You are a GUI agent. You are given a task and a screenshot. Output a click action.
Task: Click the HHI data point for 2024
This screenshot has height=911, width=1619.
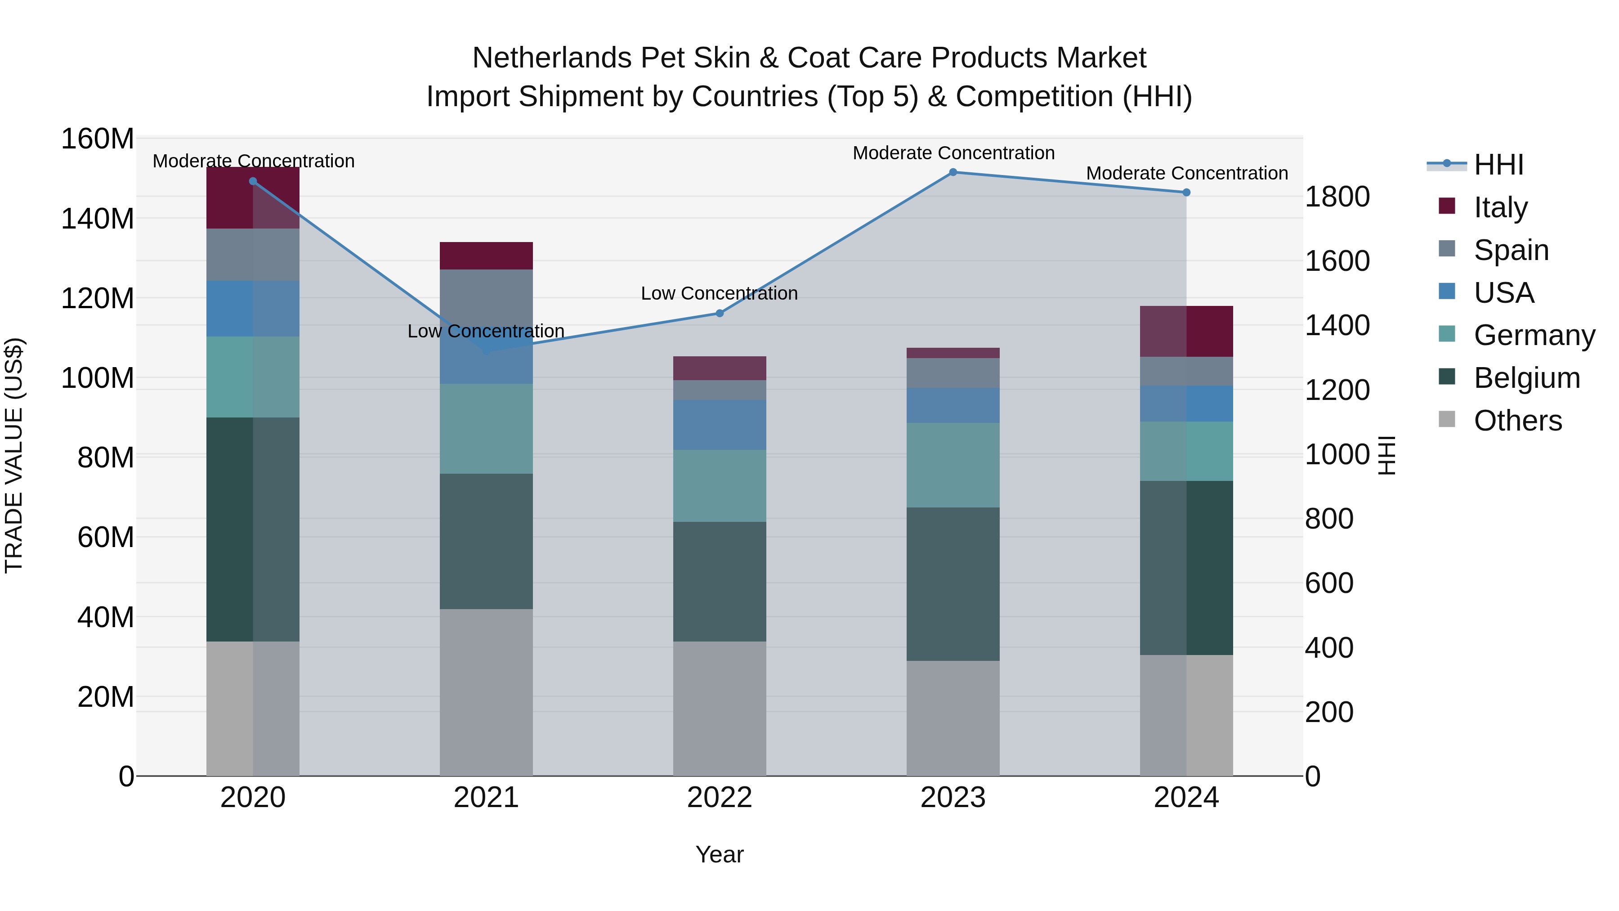(1187, 193)
